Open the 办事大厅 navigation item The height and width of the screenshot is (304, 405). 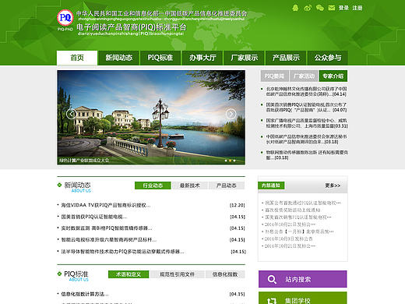(x=202, y=58)
